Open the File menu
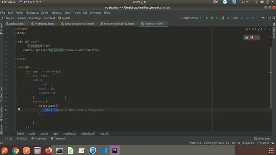The width and height of the screenshot is (276, 155). click(3, 12)
